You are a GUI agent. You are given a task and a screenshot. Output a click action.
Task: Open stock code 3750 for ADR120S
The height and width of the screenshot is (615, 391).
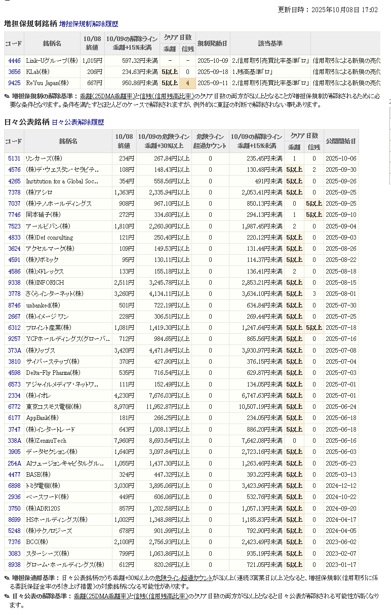click(14, 508)
